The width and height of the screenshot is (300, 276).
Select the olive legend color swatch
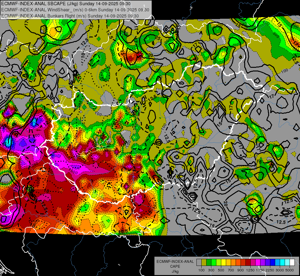point(204,263)
